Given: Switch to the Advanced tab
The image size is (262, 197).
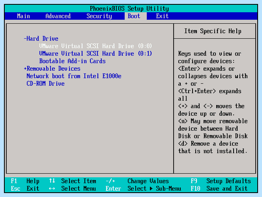Looking at the screenshot, I should coord(58,16).
